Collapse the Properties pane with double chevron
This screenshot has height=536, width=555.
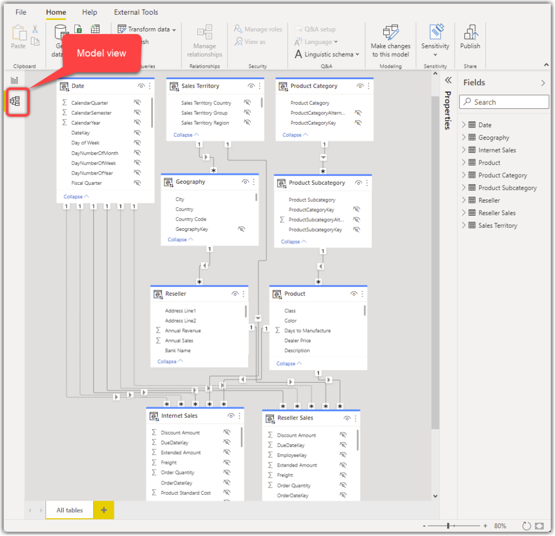point(448,80)
